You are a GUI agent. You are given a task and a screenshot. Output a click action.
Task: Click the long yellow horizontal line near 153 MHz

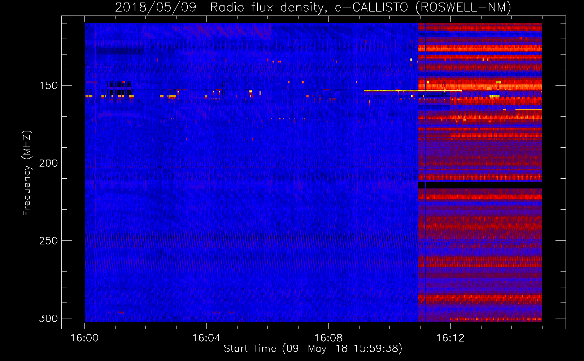click(x=413, y=91)
